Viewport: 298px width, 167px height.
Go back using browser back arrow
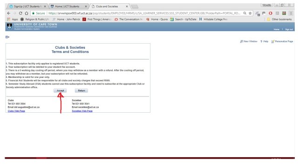click(8, 13)
